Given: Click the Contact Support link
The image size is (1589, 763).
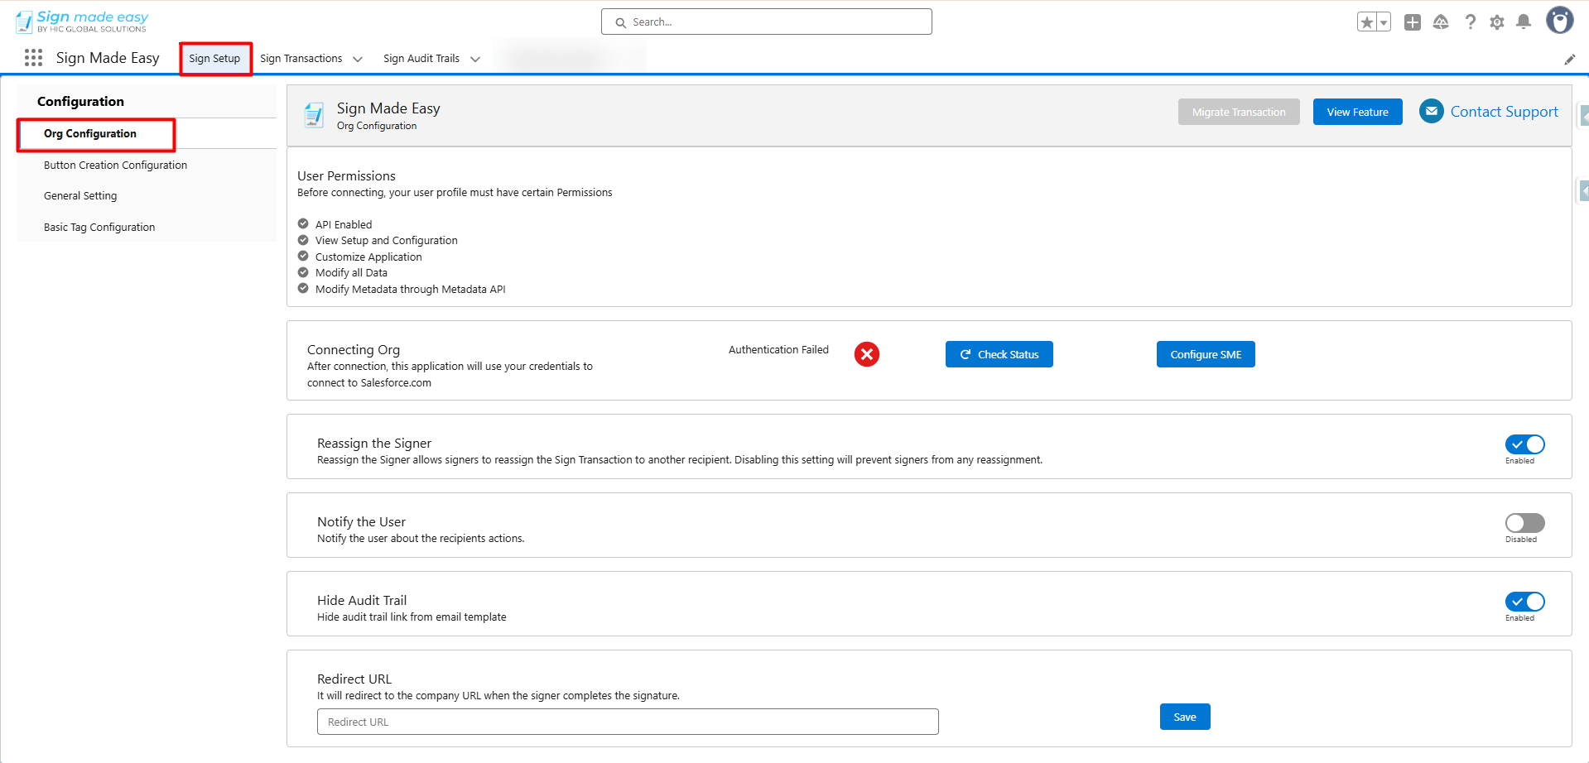Looking at the screenshot, I should click(1504, 112).
